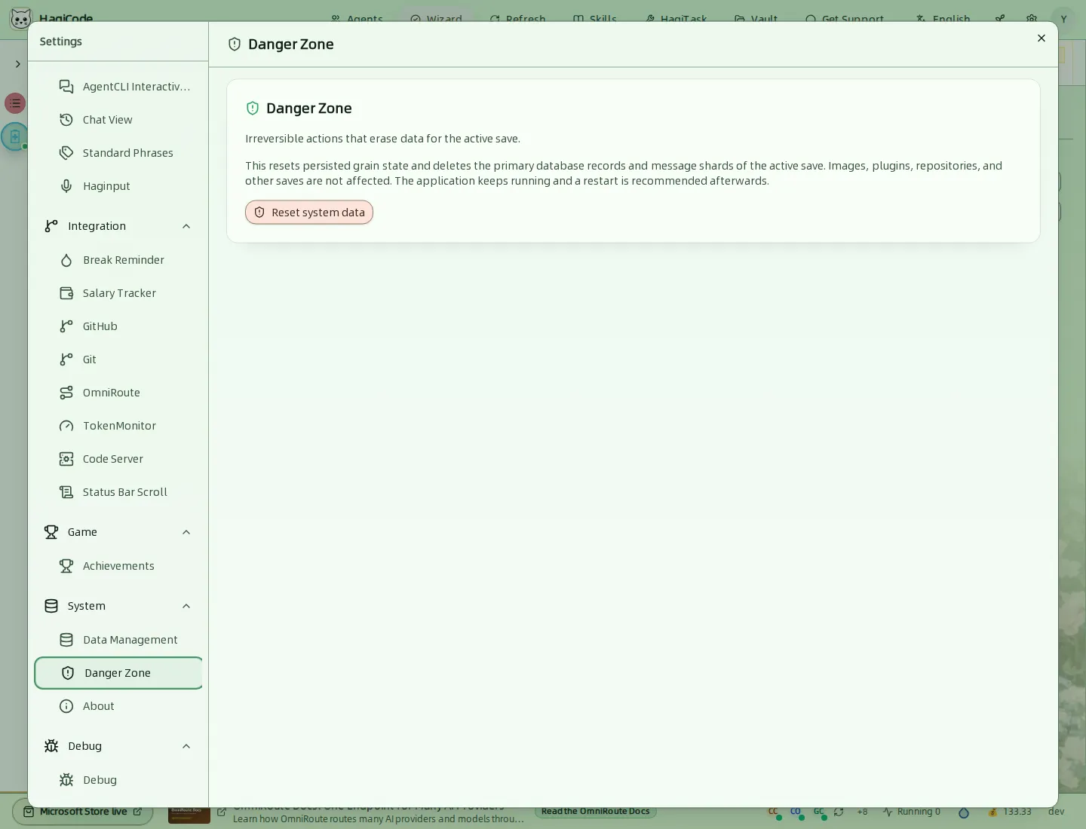Click Read the OmniRoute Docs button
This screenshot has width=1086, height=829.
tap(596, 812)
